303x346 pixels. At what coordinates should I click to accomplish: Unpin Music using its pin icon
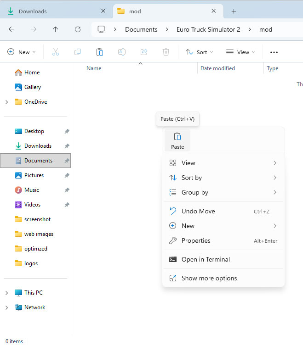(67, 190)
